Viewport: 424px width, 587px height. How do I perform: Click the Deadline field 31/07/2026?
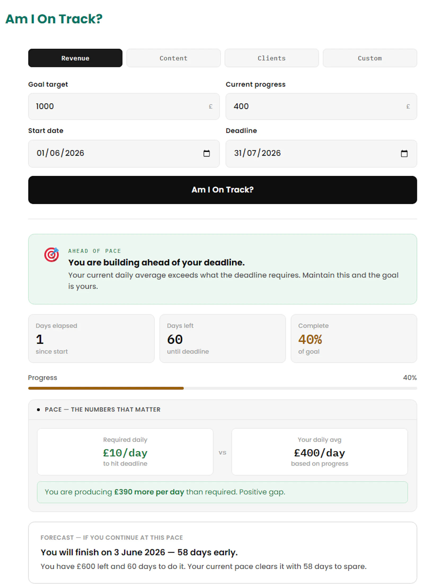[321, 153]
